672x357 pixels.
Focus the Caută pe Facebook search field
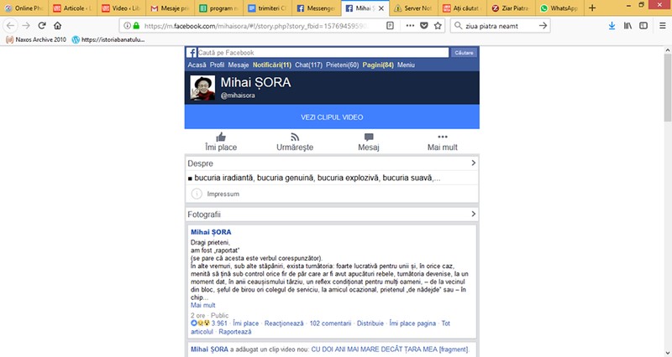coord(323,53)
